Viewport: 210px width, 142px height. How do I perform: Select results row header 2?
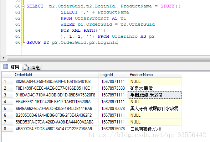tap(7, 88)
